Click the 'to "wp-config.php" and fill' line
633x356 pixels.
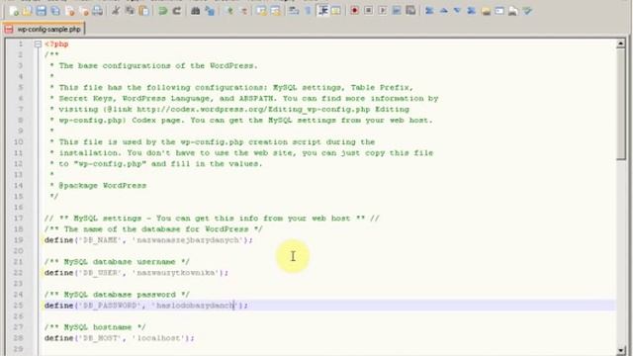(x=156, y=164)
